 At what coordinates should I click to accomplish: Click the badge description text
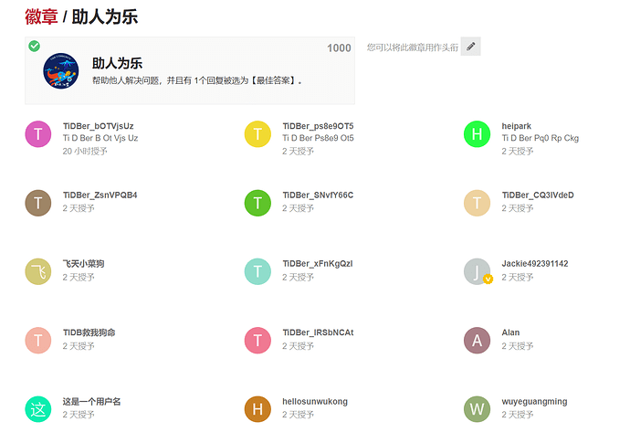click(197, 80)
